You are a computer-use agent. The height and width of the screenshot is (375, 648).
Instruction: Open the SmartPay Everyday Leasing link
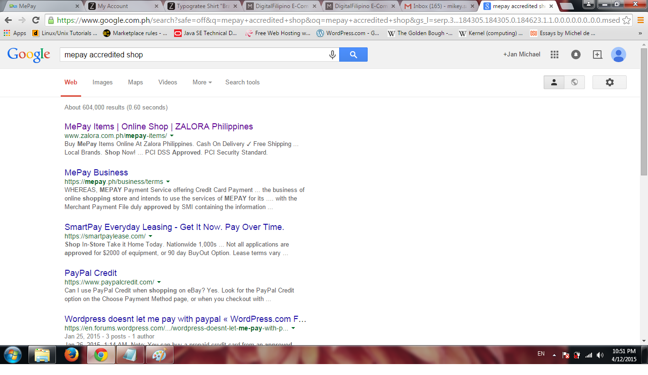click(x=174, y=227)
